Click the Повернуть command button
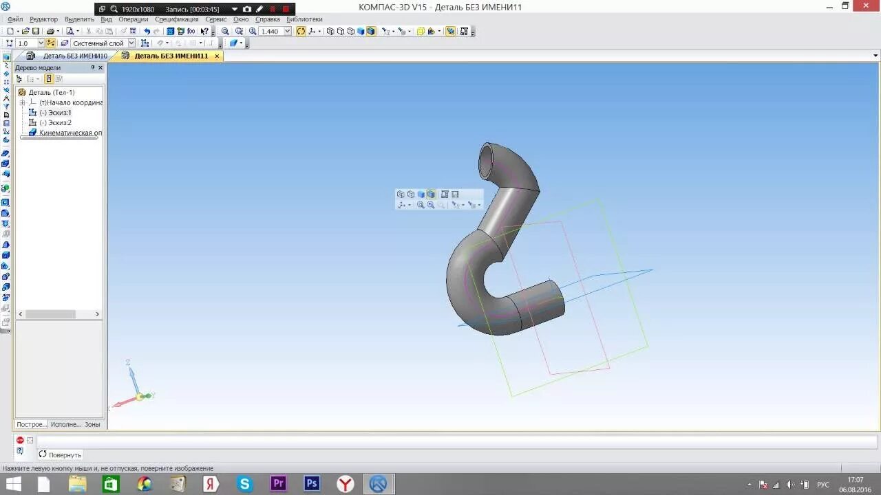Viewport: 881px width, 495px height. (x=60, y=454)
